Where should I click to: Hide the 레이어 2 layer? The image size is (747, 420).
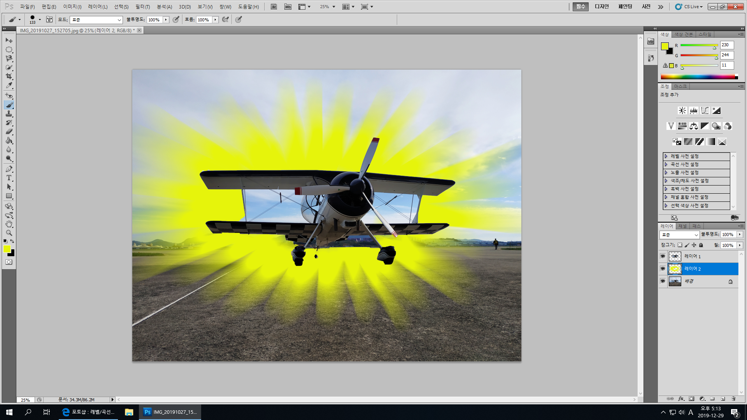(x=663, y=269)
